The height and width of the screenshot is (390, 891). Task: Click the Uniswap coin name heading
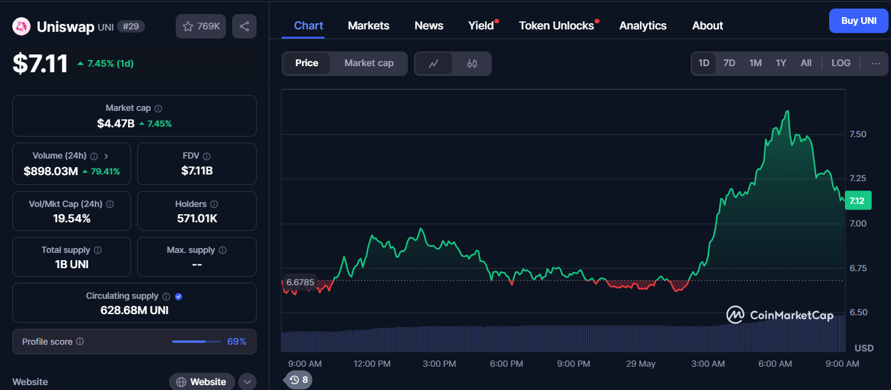[x=66, y=26]
